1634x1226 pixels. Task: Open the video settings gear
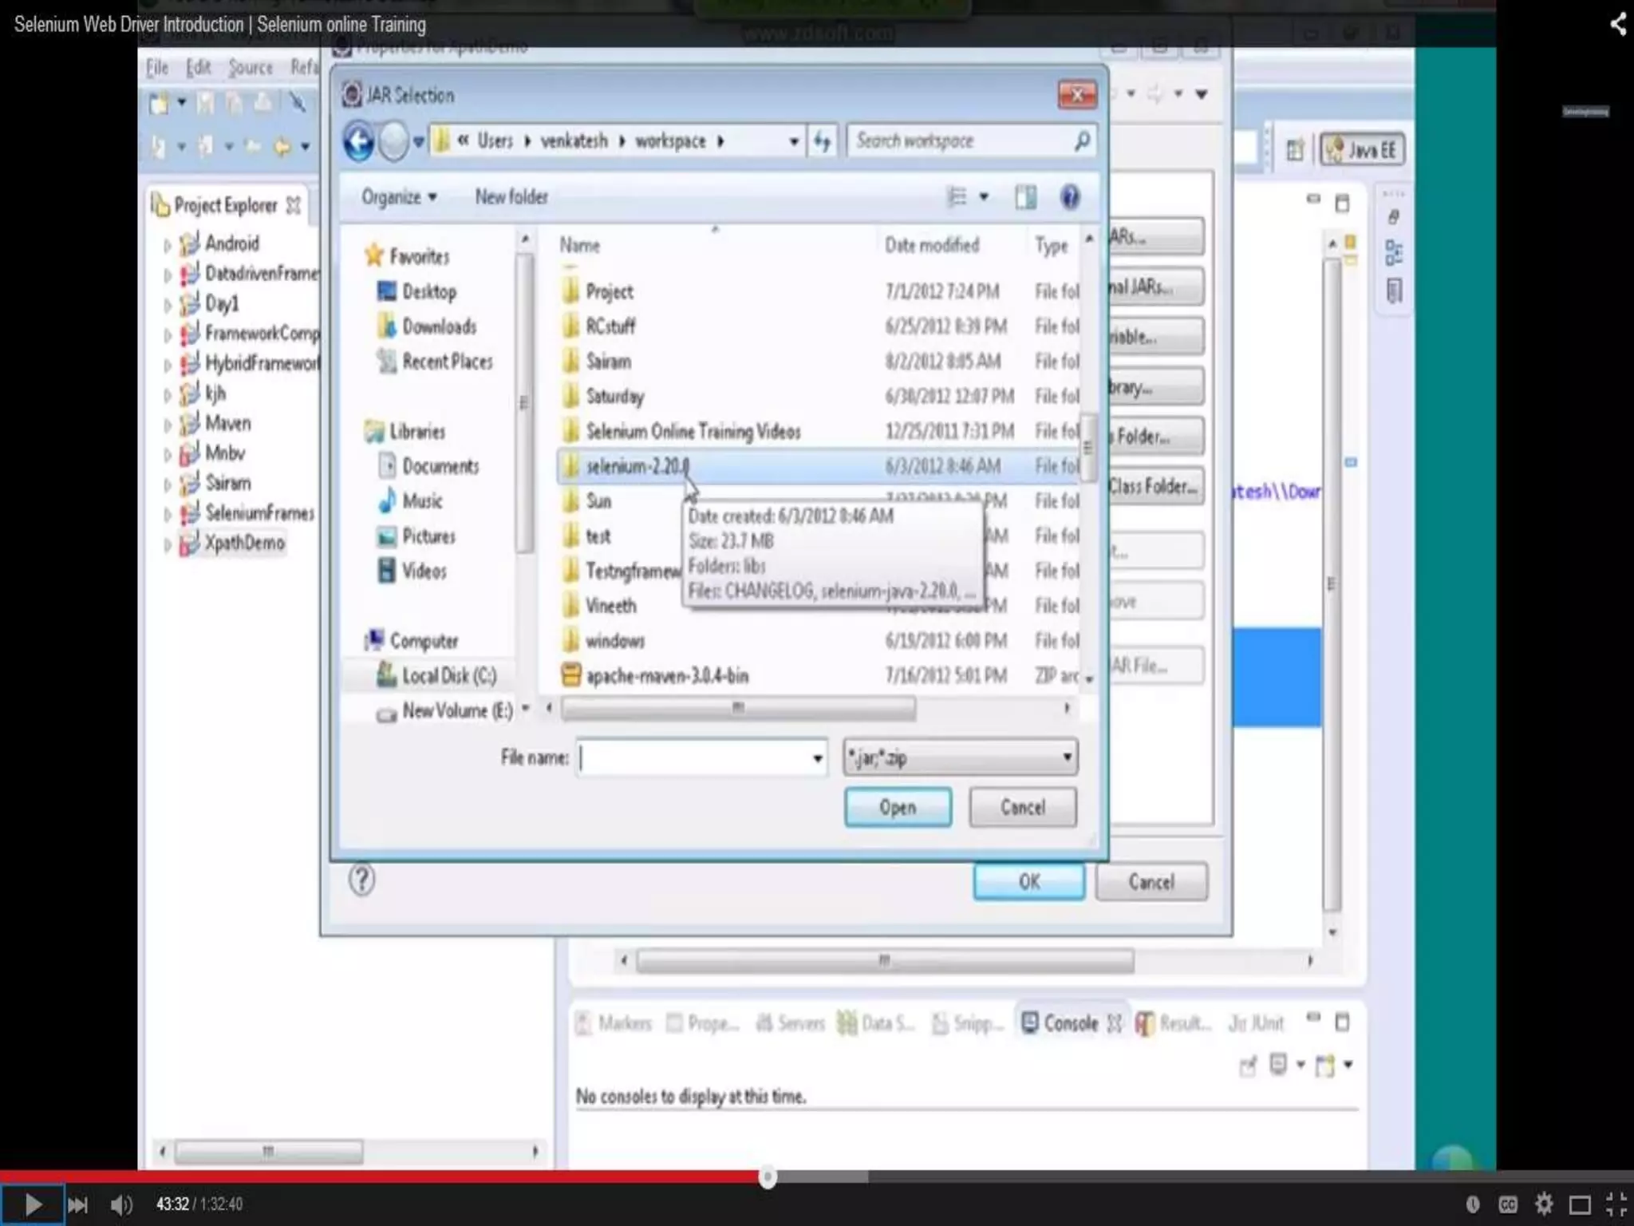(x=1544, y=1204)
